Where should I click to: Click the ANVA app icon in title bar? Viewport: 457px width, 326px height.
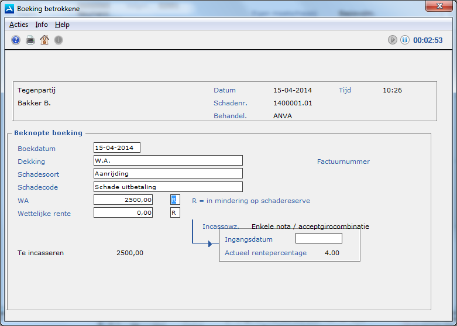[9, 9]
